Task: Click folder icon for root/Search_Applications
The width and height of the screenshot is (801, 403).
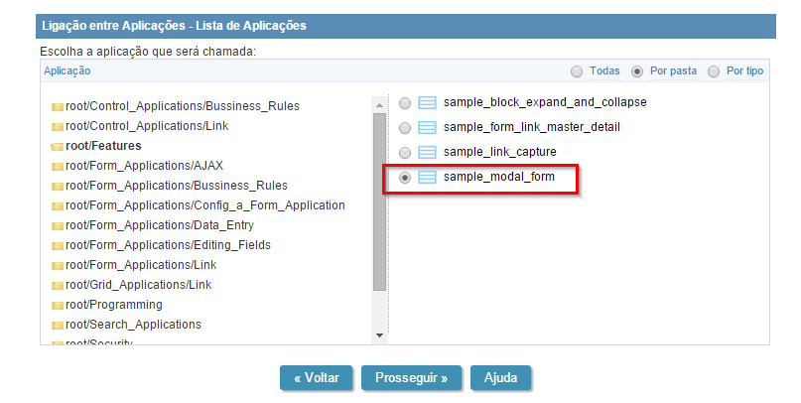Action: tap(58, 325)
